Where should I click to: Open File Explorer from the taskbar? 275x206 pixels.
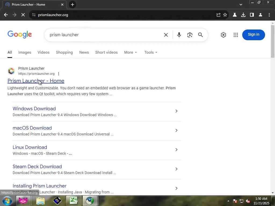pyautogui.click(x=41, y=201)
